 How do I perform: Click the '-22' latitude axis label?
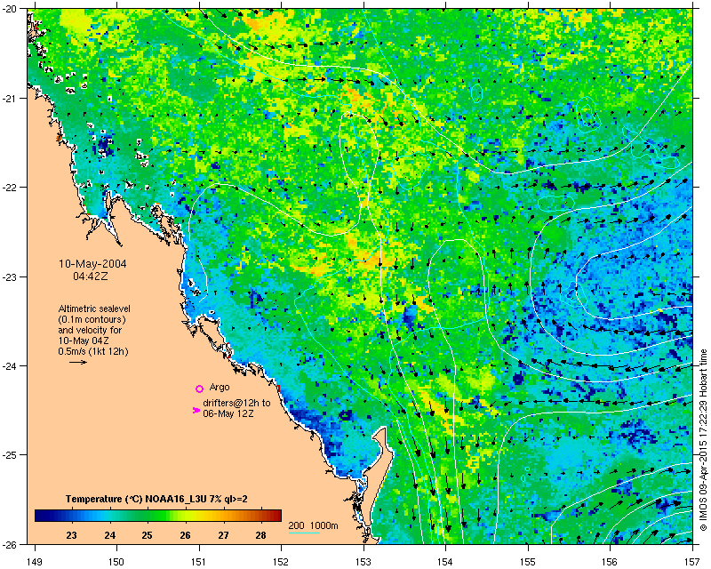click(10, 188)
